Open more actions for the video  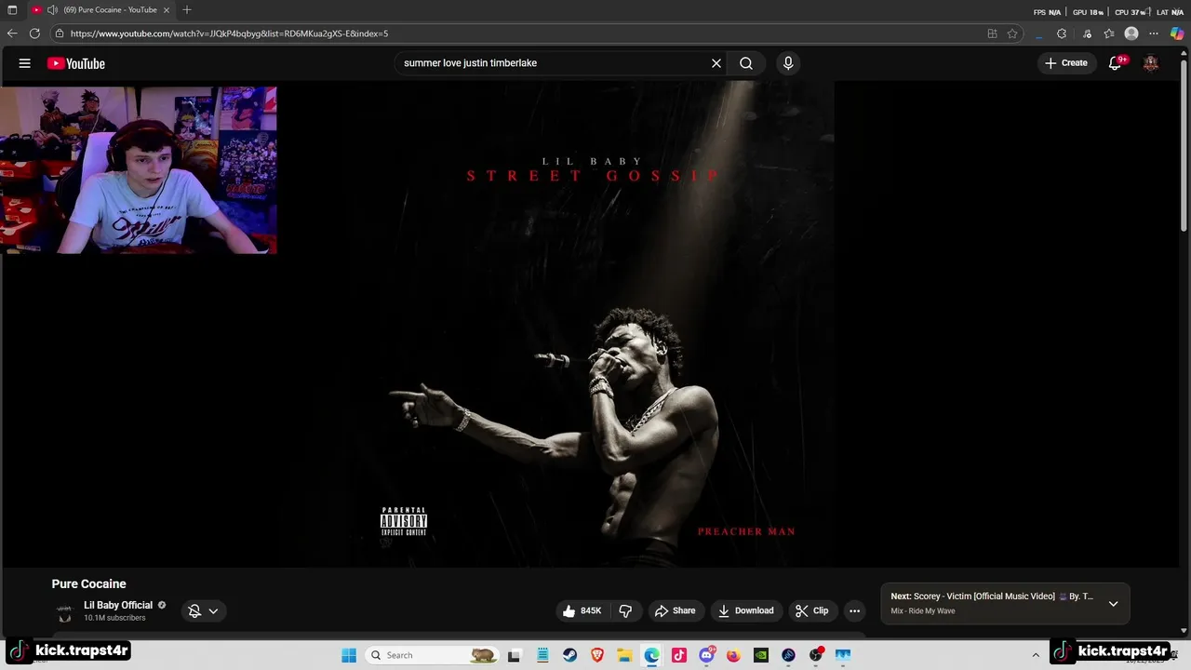[854, 610]
